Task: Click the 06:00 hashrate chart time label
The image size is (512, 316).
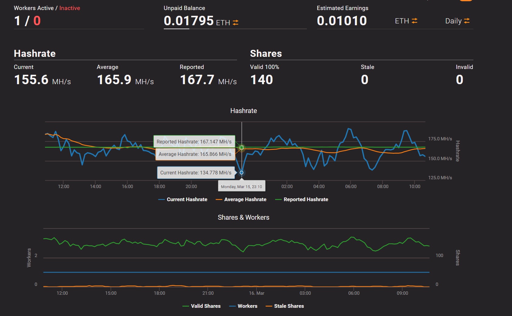Action: (351, 187)
